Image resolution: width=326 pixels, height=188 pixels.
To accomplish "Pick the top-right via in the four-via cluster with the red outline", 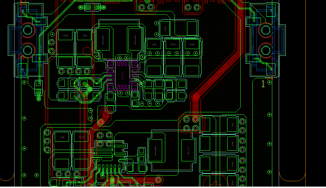I will click(x=196, y=119).
